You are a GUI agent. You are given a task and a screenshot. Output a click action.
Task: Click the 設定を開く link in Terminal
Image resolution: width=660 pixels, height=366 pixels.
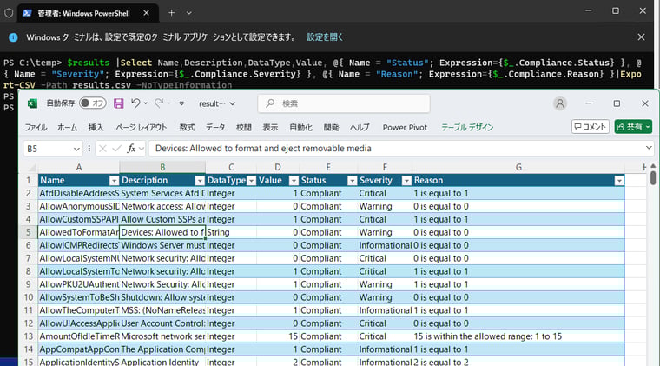[325, 37]
